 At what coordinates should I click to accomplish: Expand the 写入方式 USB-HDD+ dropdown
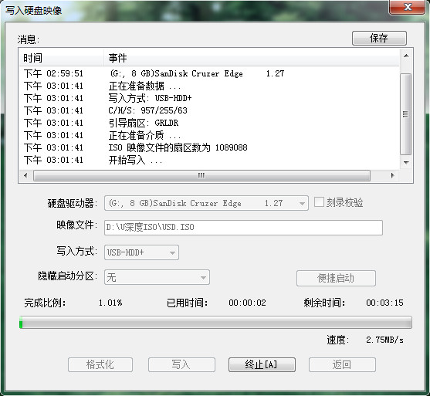[141, 252]
